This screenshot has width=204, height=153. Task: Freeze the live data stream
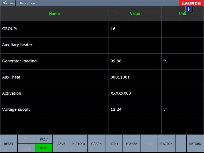tap(131, 144)
